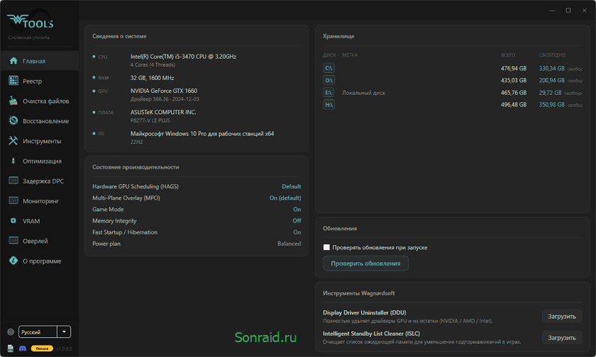Click Display Driver Uninstaller (DDU) title
596x357 pixels.
(364, 312)
